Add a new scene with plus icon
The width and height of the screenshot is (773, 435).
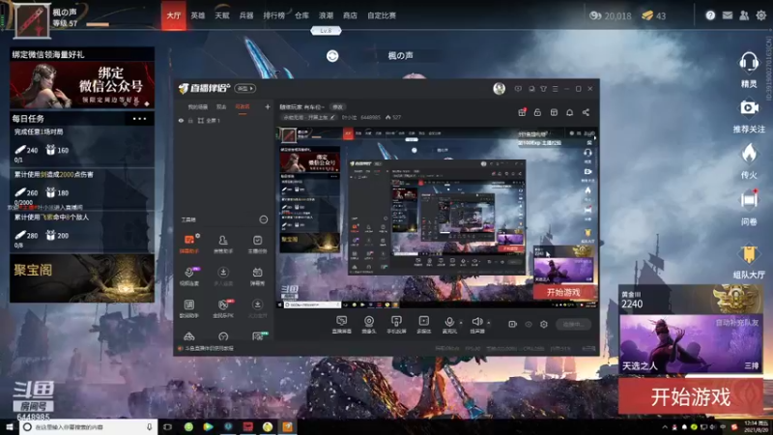[x=268, y=106]
